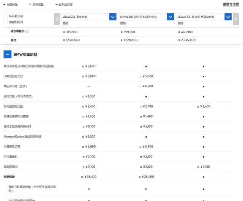This screenshot has height=201, width=243.
Task: Click the LED自适应大灯 row label
Action: (x=13, y=76)
